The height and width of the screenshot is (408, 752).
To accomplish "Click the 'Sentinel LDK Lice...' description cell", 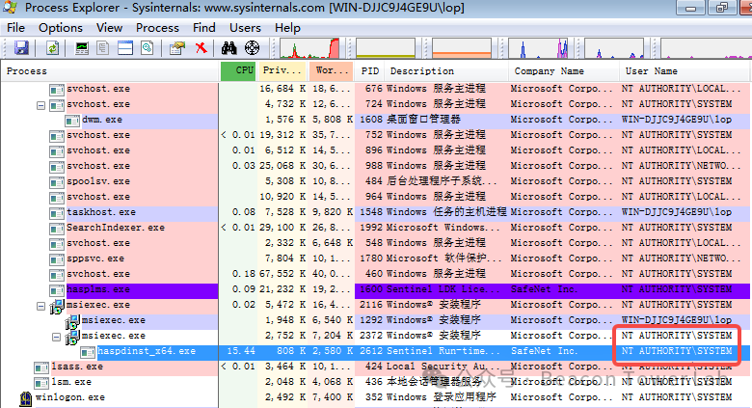I will pyautogui.click(x=443, y=289).
